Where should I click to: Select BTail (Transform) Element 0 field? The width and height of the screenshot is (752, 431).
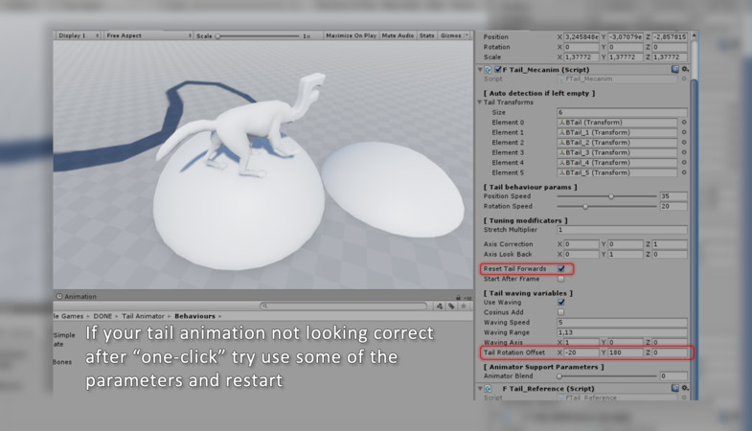pyautogui.click(x=617, y=123)
